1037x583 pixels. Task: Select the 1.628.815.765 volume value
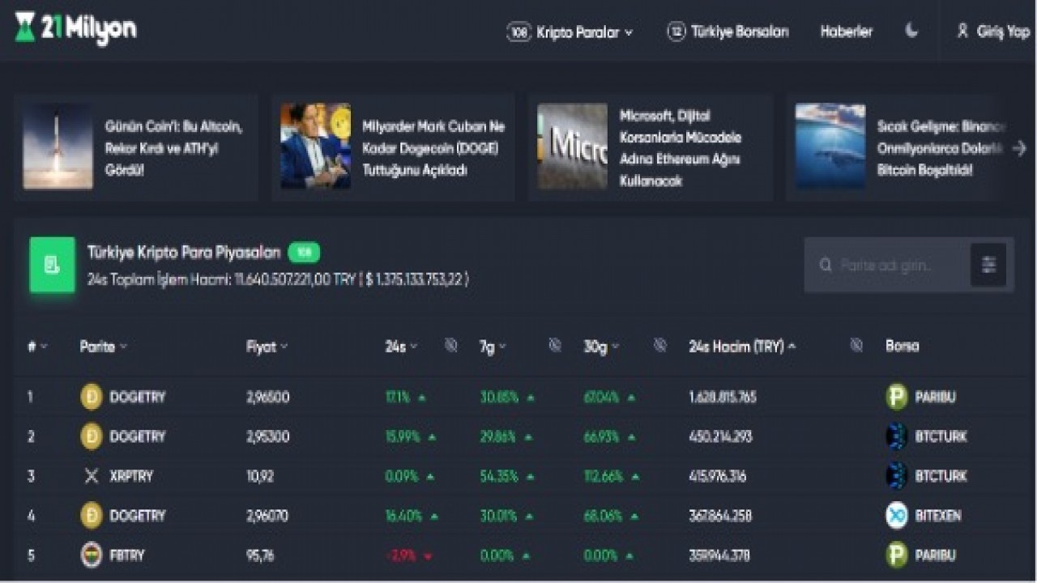coord(723,397)
